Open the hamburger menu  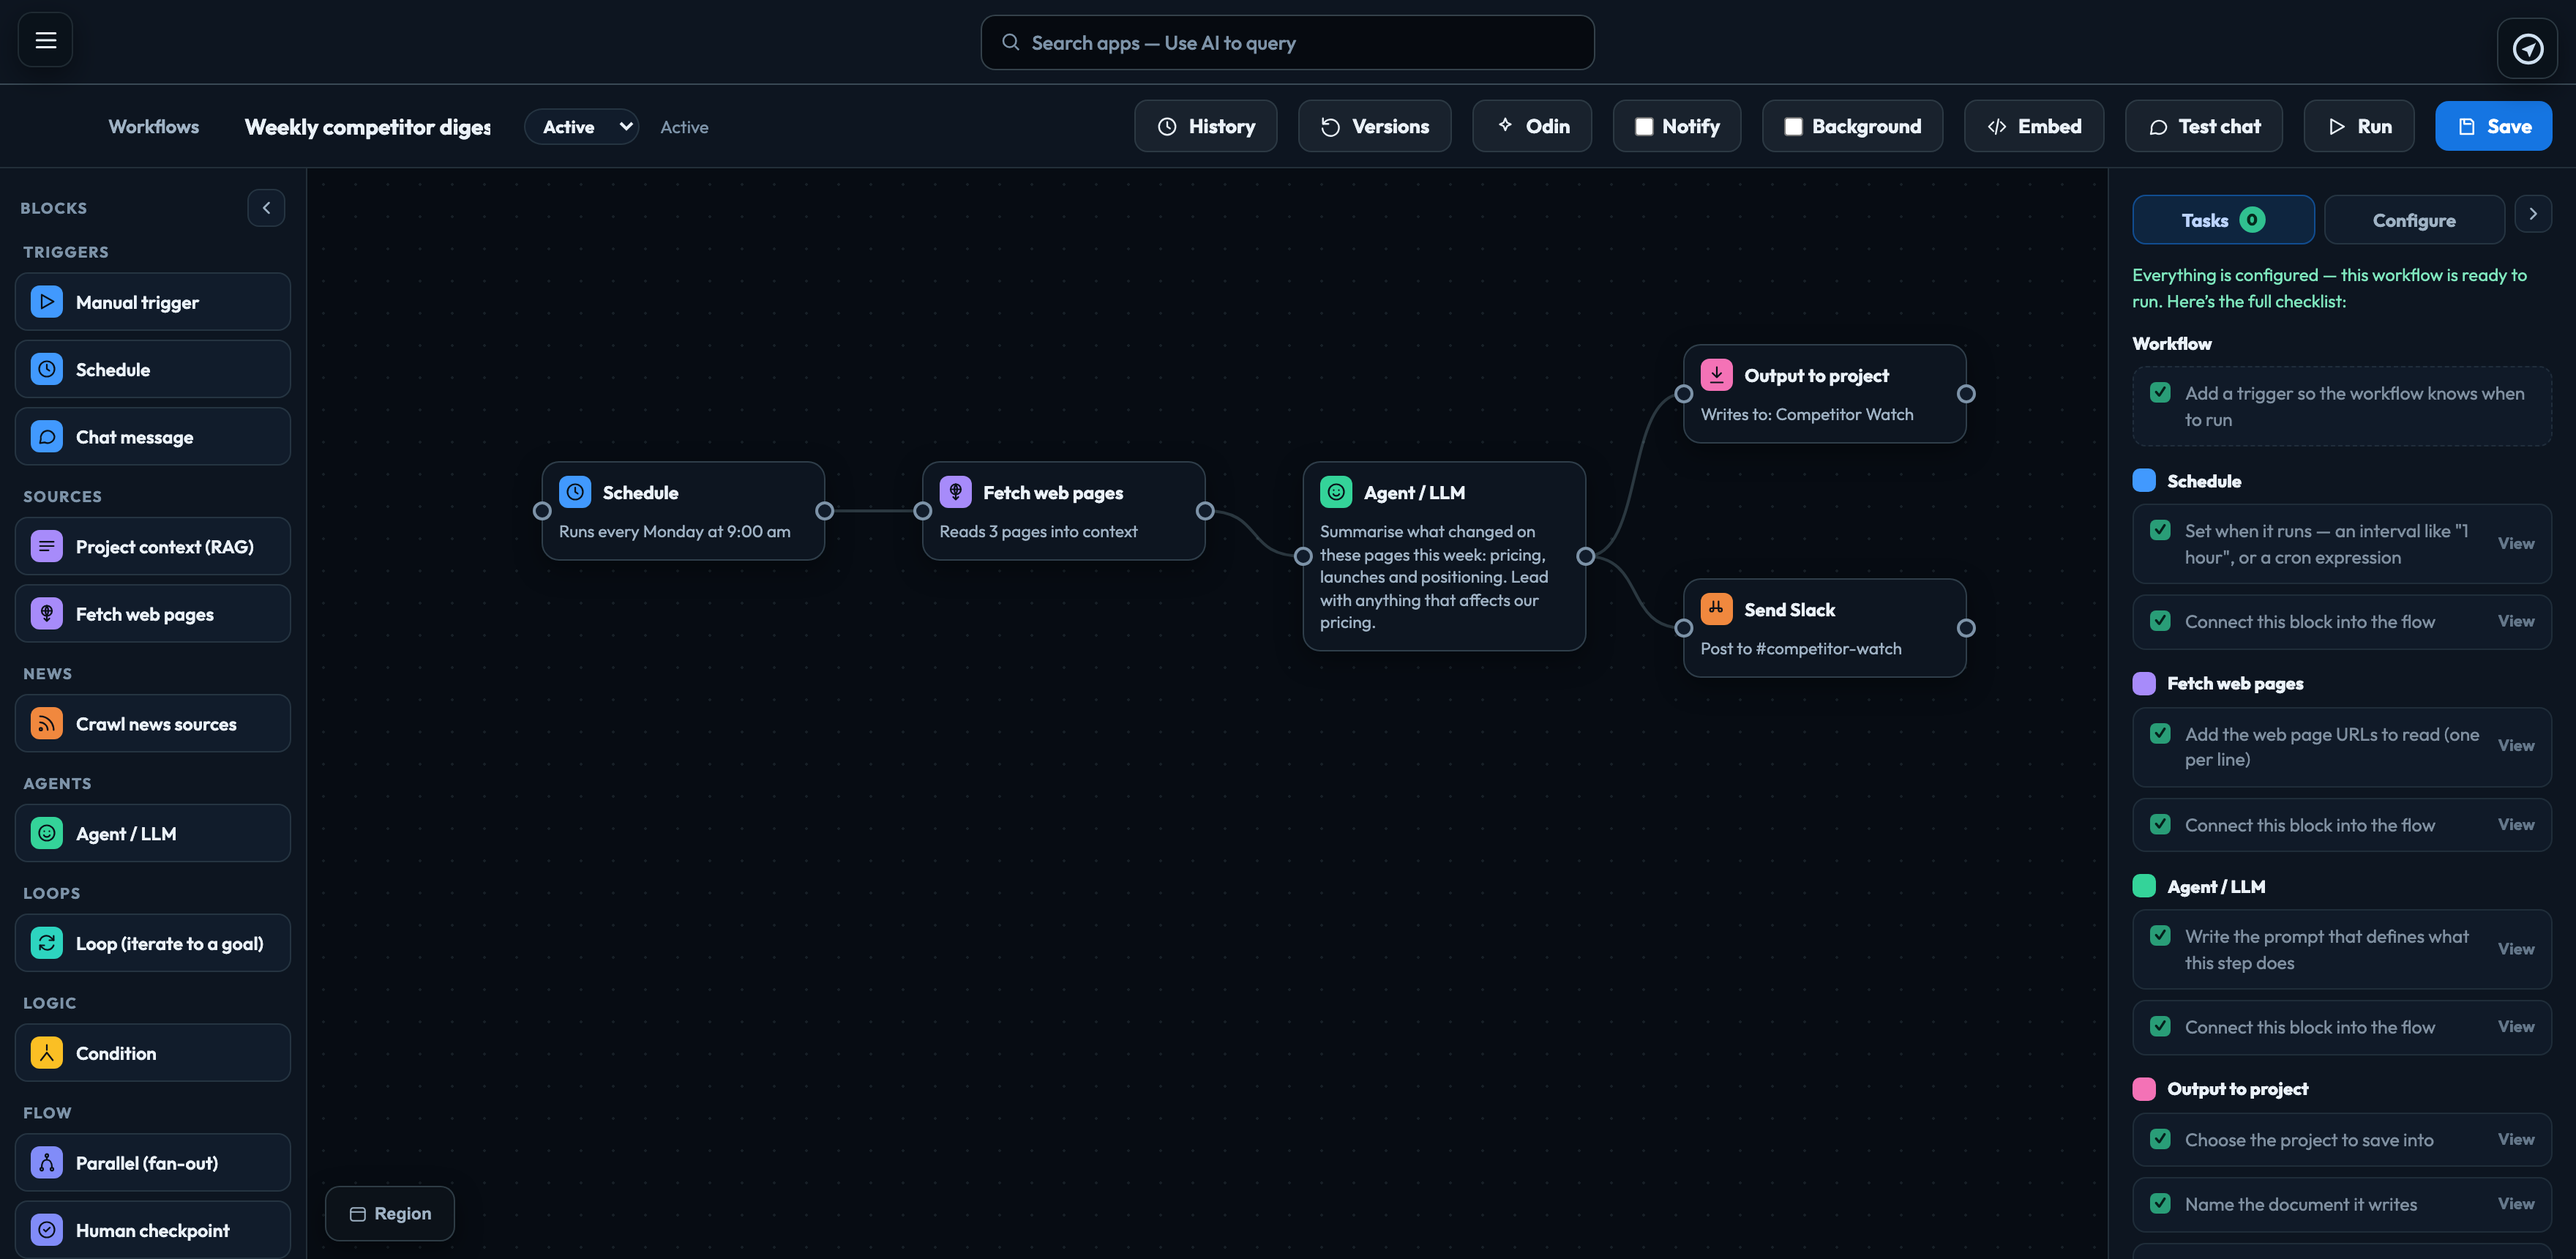[45, 40]
